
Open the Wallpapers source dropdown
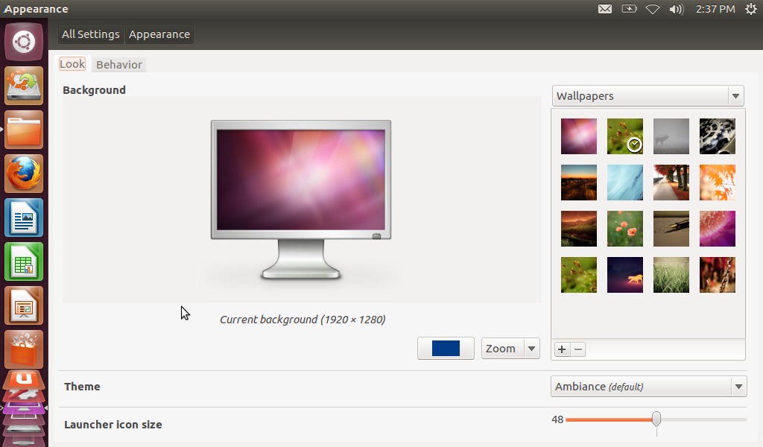click(x=648, y=96)
